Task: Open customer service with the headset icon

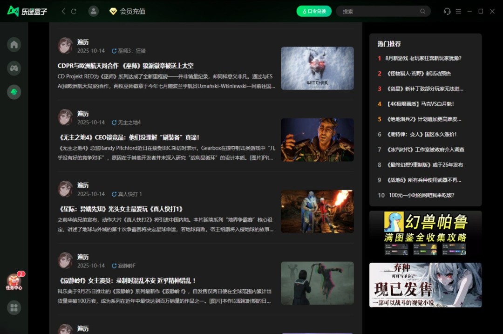Action: [446, 11]
